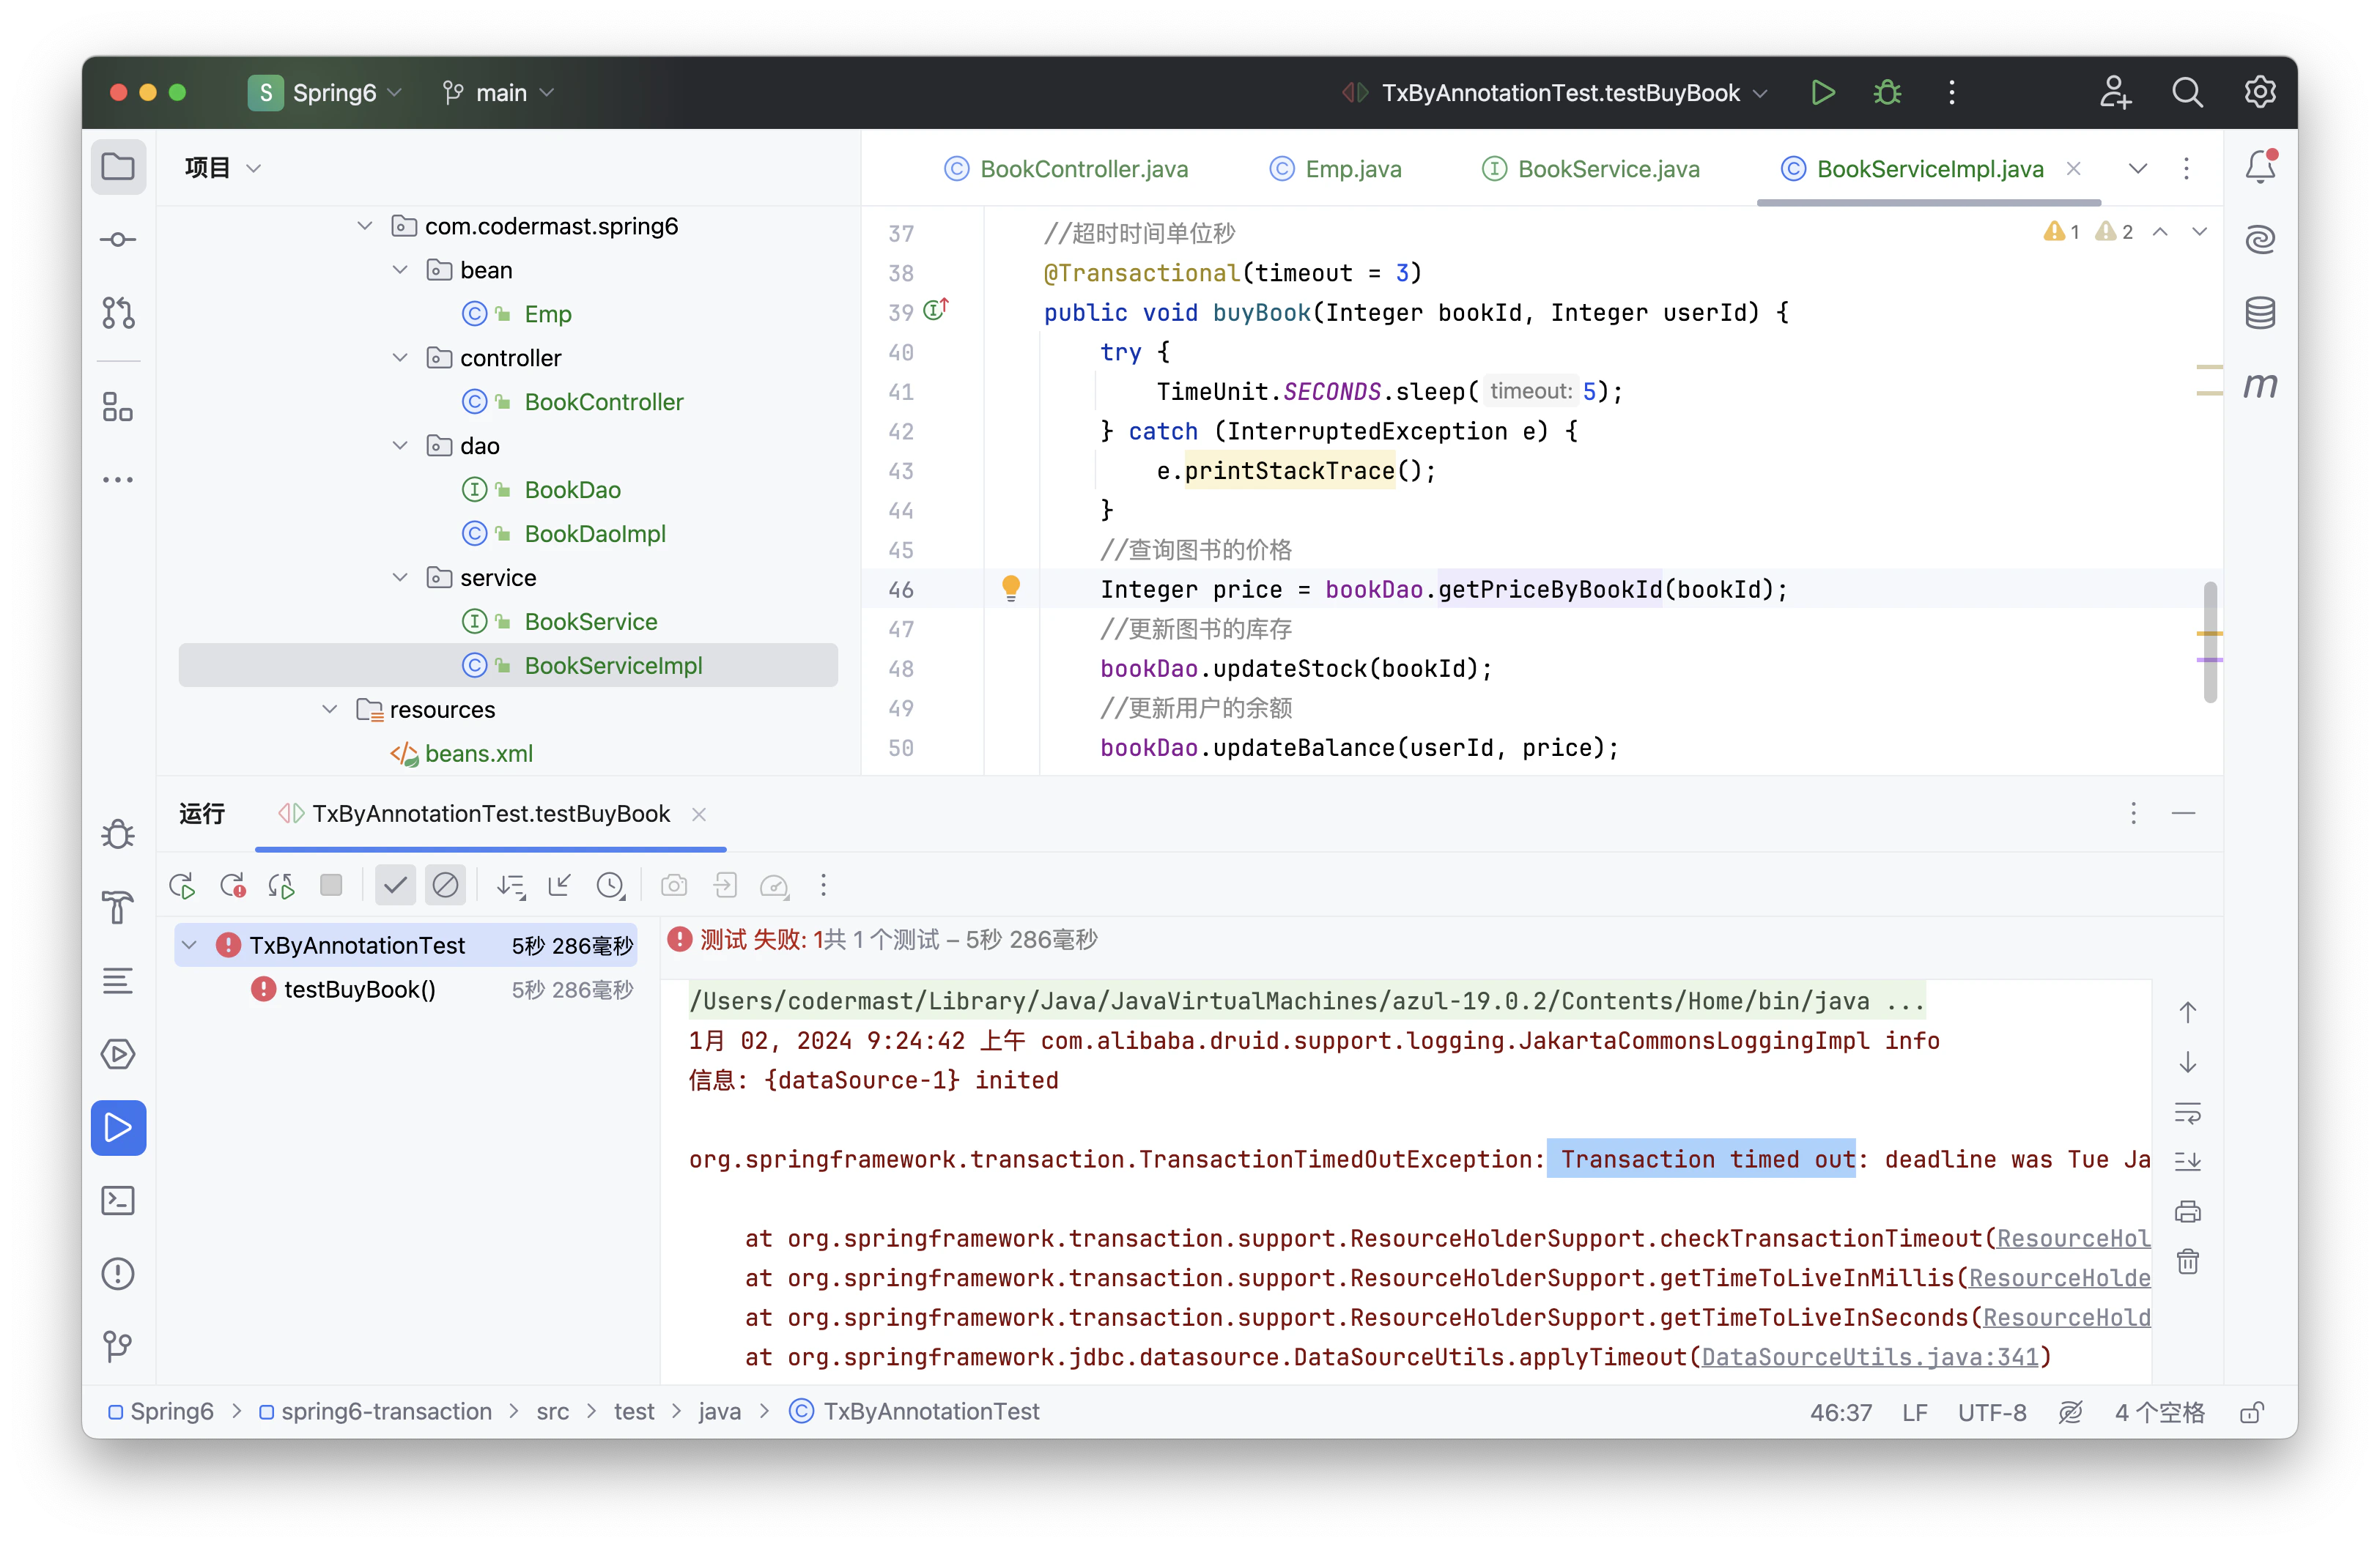Toggle Show Passed tests checkmark button
The width and height of the screenshot is (2380, 1547).
click(x=395, y=886)
